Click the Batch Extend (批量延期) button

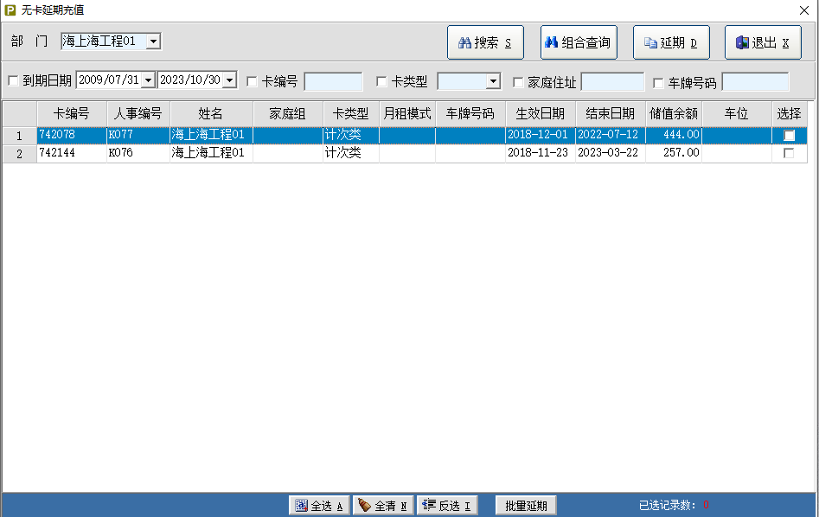526,506
